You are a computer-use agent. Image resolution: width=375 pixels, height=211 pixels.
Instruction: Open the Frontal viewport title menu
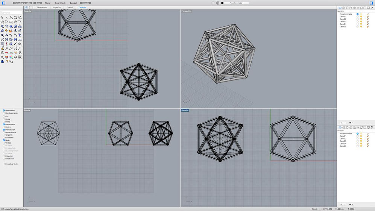tap(27, 110)
